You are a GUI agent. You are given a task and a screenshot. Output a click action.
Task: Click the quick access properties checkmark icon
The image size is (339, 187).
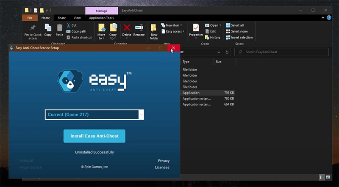tap(36, 10)
